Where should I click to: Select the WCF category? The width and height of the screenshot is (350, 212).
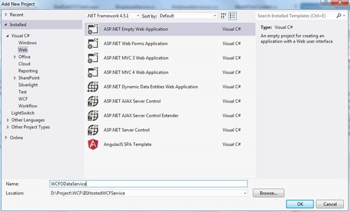tap(23, 99)
